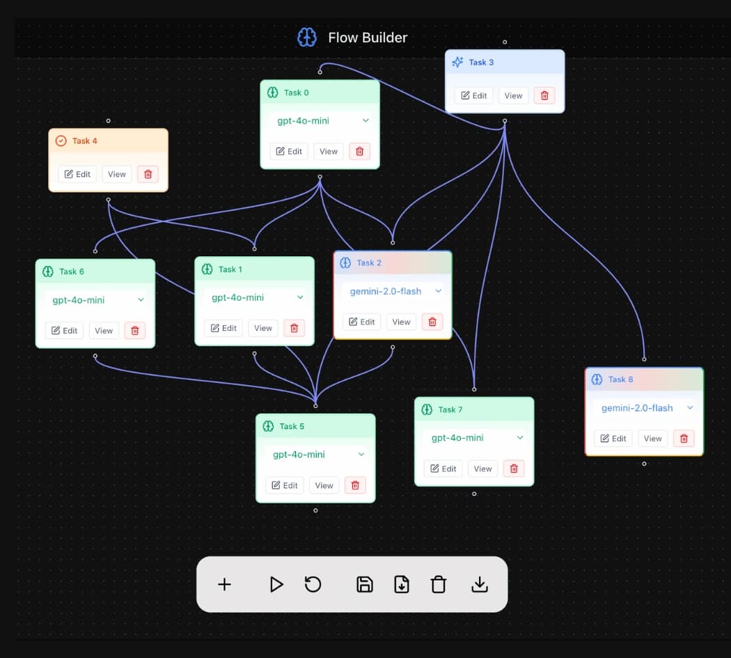Click View on Task 5
Screen dimensions: 731x658
324,485
